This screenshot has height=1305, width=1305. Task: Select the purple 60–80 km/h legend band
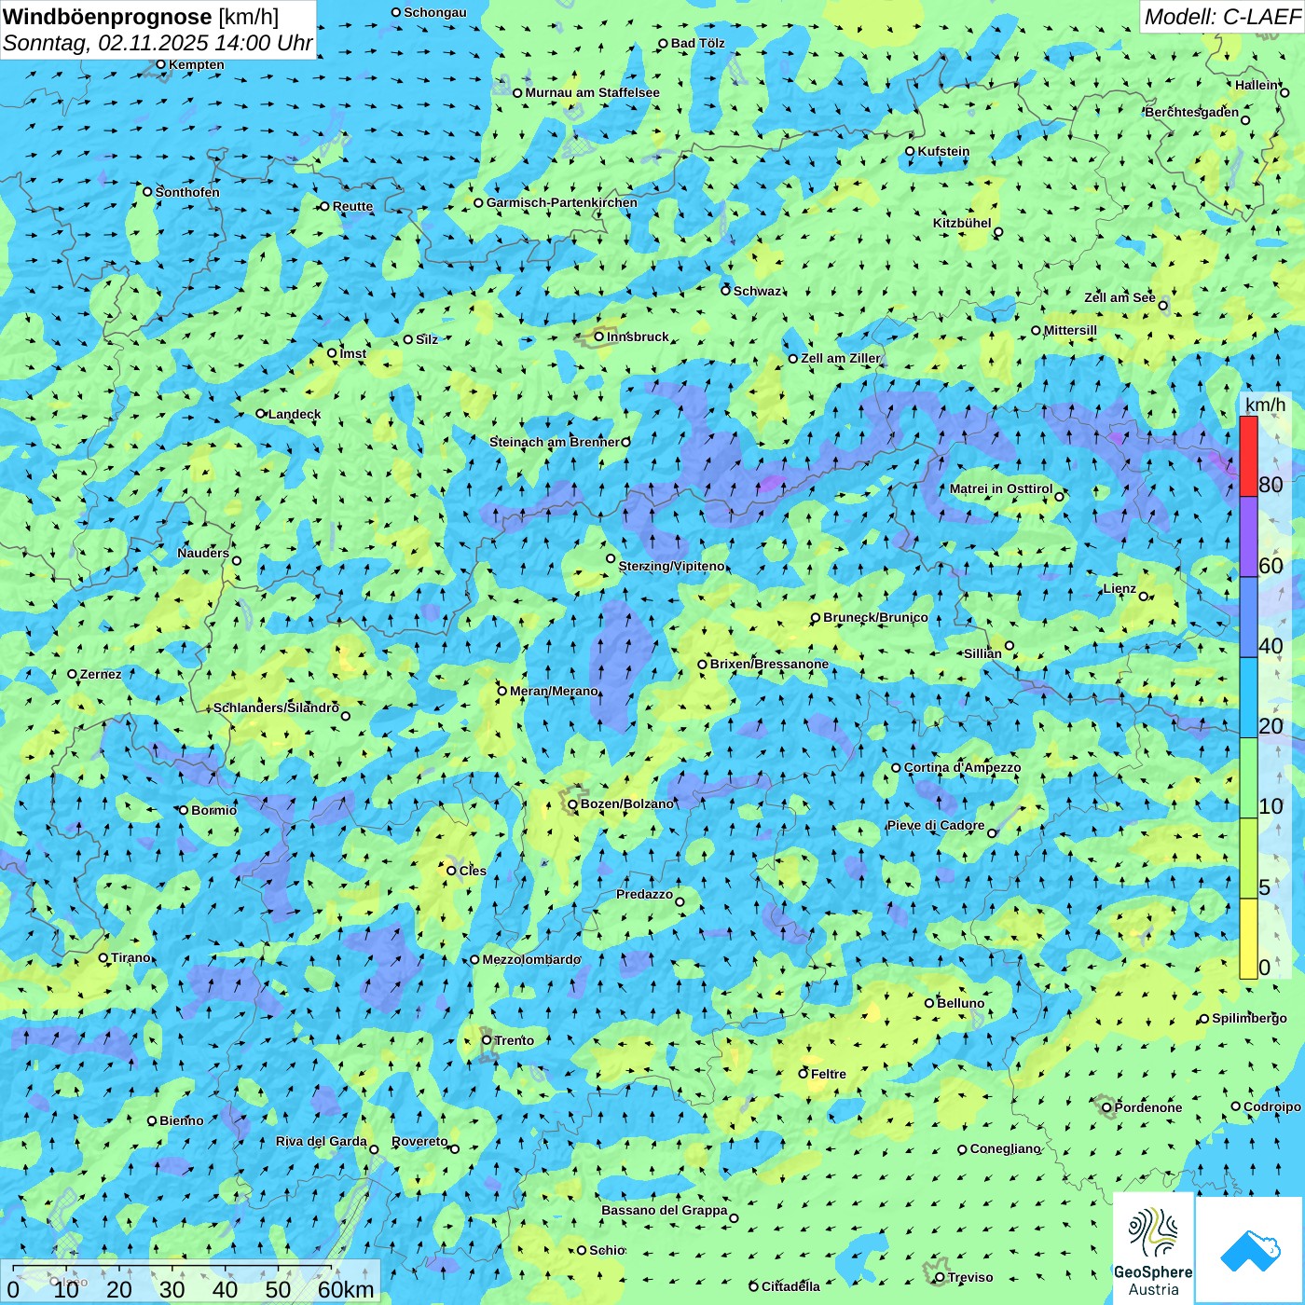click(1248, 537)
